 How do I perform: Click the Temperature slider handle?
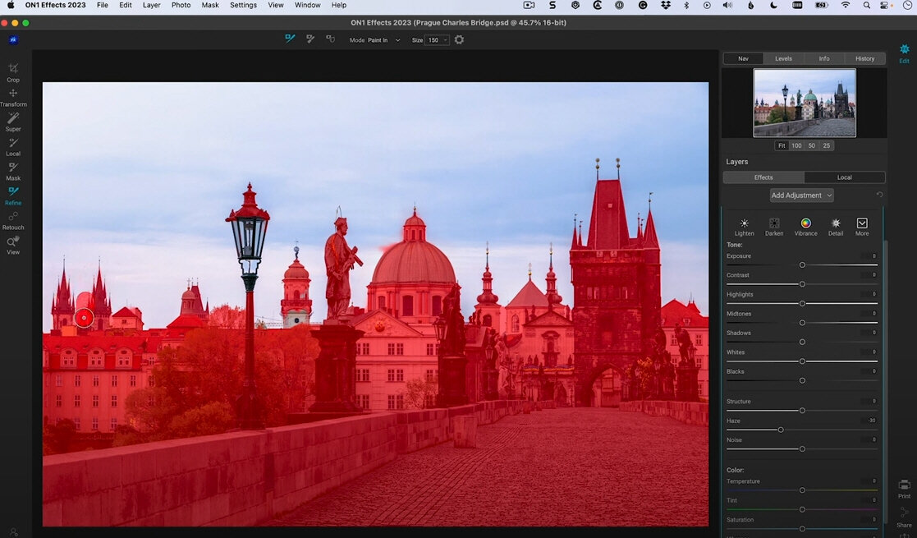point(802,490)
